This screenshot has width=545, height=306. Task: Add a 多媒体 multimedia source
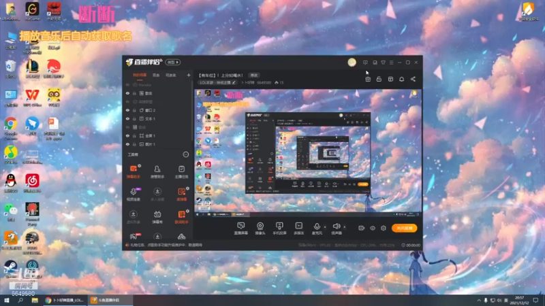(298, 228)
